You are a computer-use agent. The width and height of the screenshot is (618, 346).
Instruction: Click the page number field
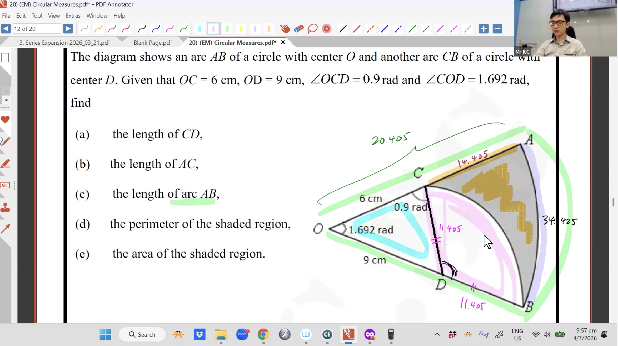coord(37,29)
